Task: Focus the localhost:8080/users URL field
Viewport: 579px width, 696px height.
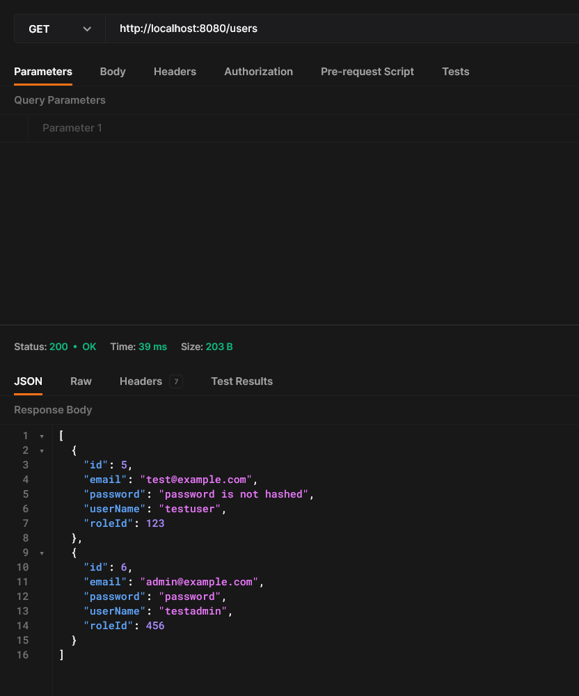Action: (341, 29)
